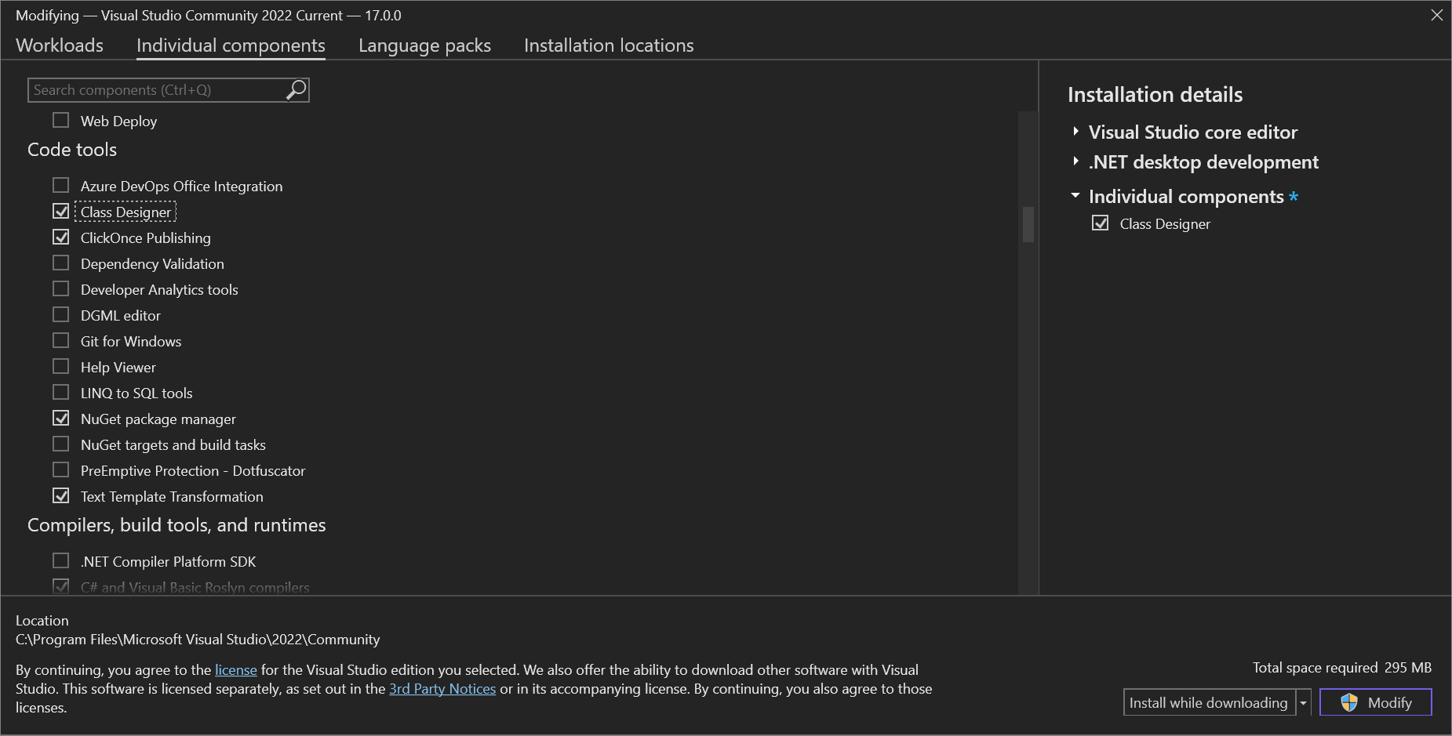
Task: Uncheck Class Designer in Installation details
Action: click(x=1100, y=223)
